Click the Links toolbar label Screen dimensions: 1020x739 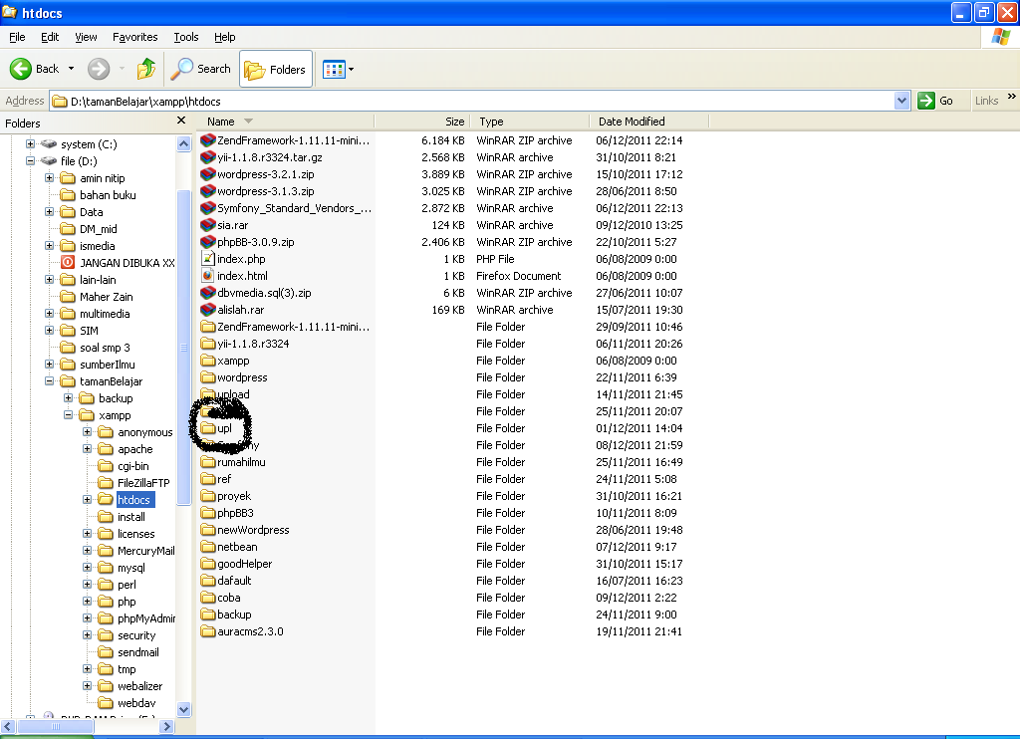(986, 101)
